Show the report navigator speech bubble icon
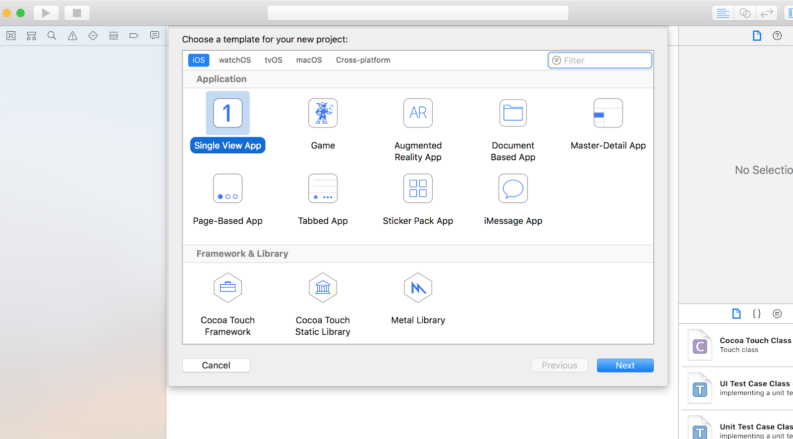 pyautogui.click(x=155, y=36)
